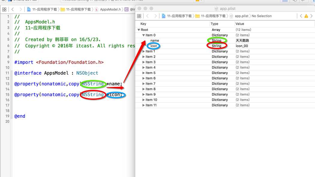Click Dictionary type of Item 0
315x177 pixels.
pyautogui.click(x=220, y=35)
